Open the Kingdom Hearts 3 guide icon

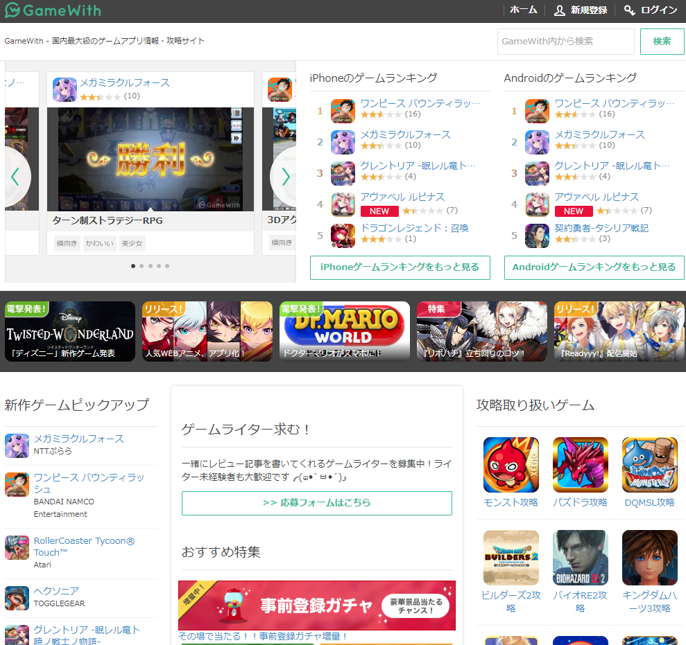(649, 558)
